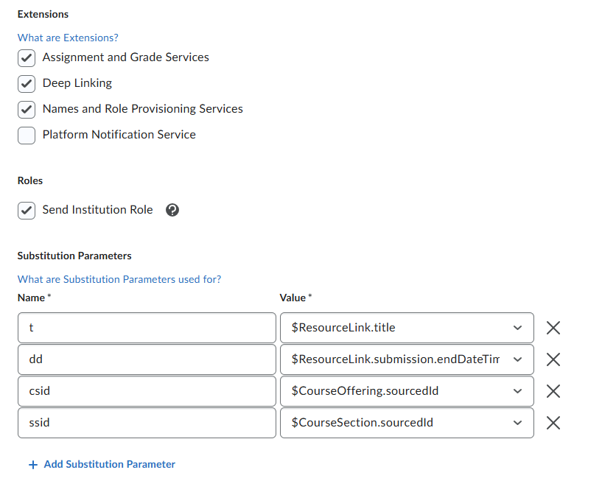
Task: Remove the "ssid" substitution parameter row
Action: pyautogui.click(x=553, y=422)
